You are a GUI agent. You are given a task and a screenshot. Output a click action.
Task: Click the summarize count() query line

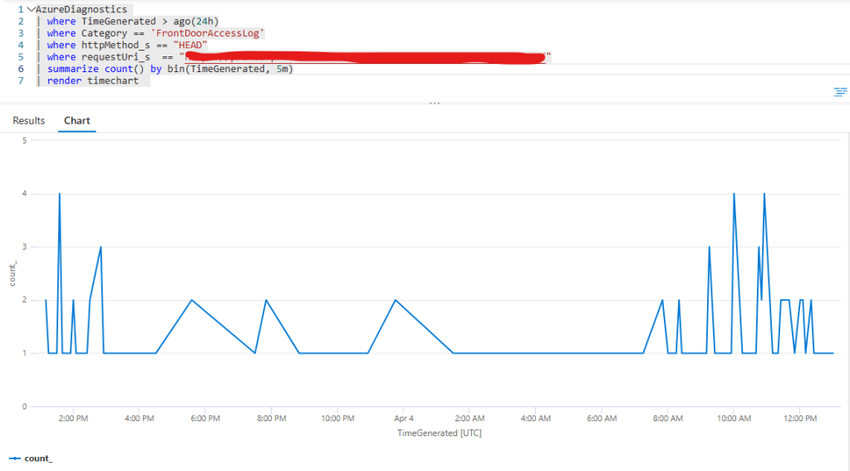pos(170,69)
